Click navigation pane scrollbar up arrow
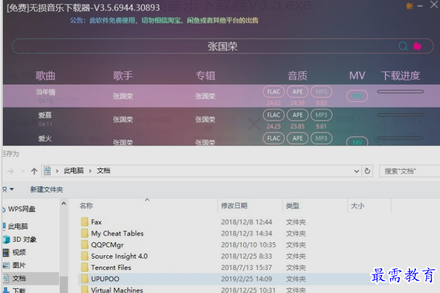The image size is (440, 293). (64, 203)
